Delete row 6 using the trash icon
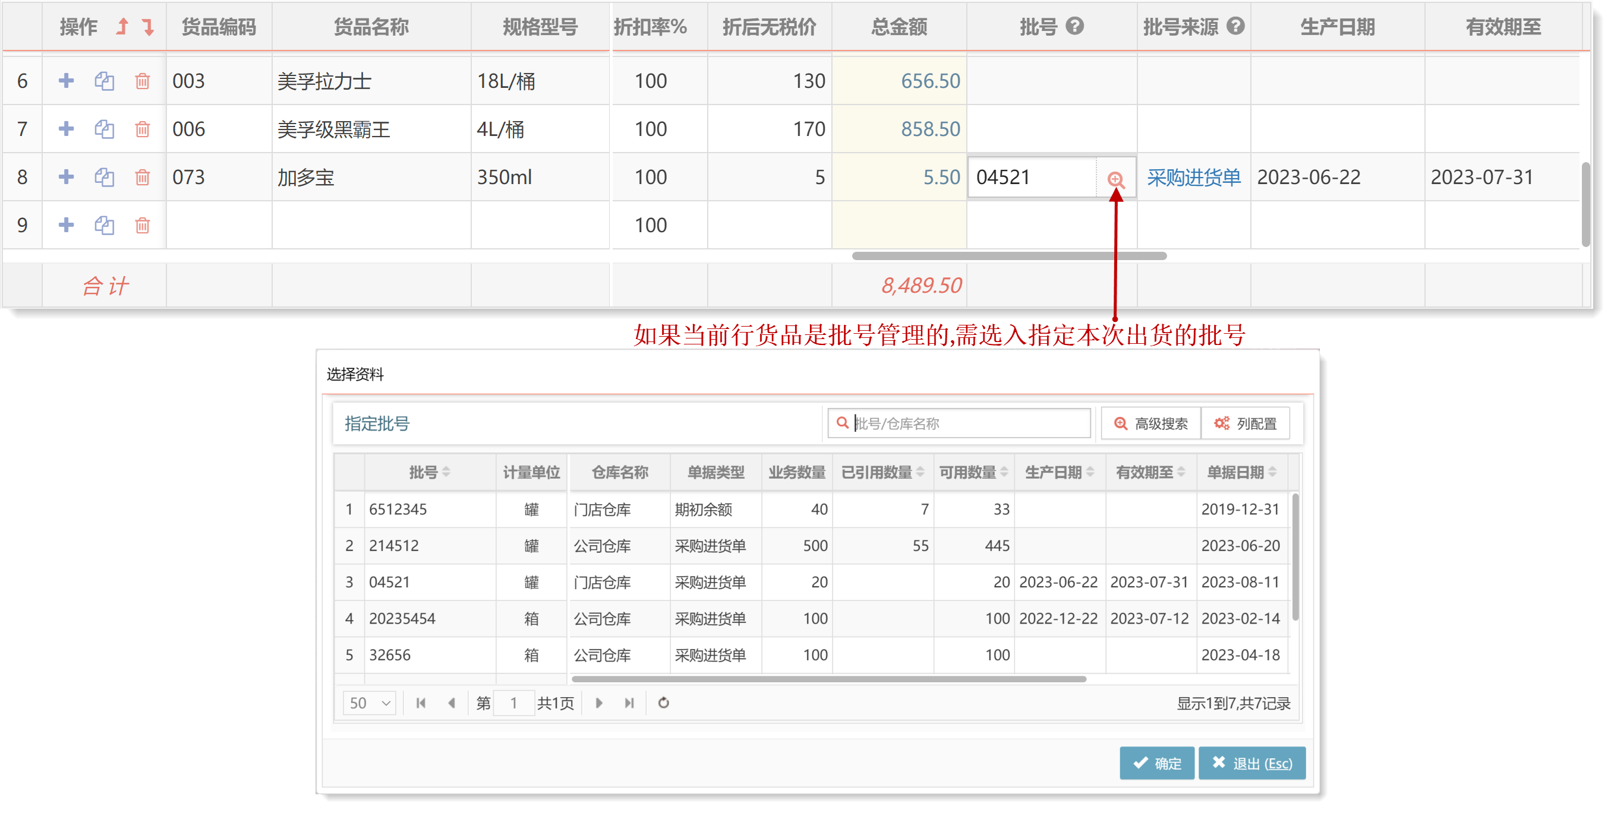1611x829 pixels. [x=142, y=81]
